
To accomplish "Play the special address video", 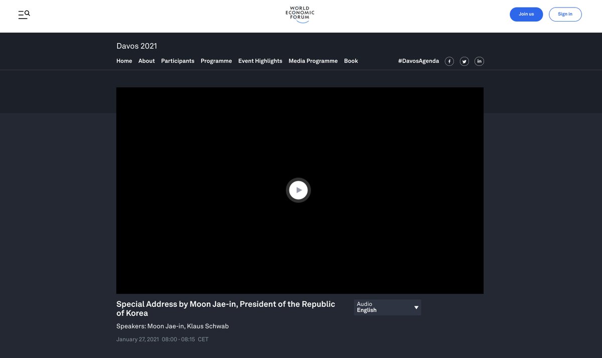I will click(298, 190).
